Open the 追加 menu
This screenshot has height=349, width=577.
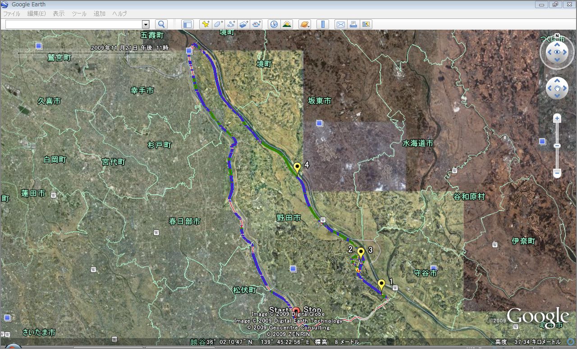100,14
